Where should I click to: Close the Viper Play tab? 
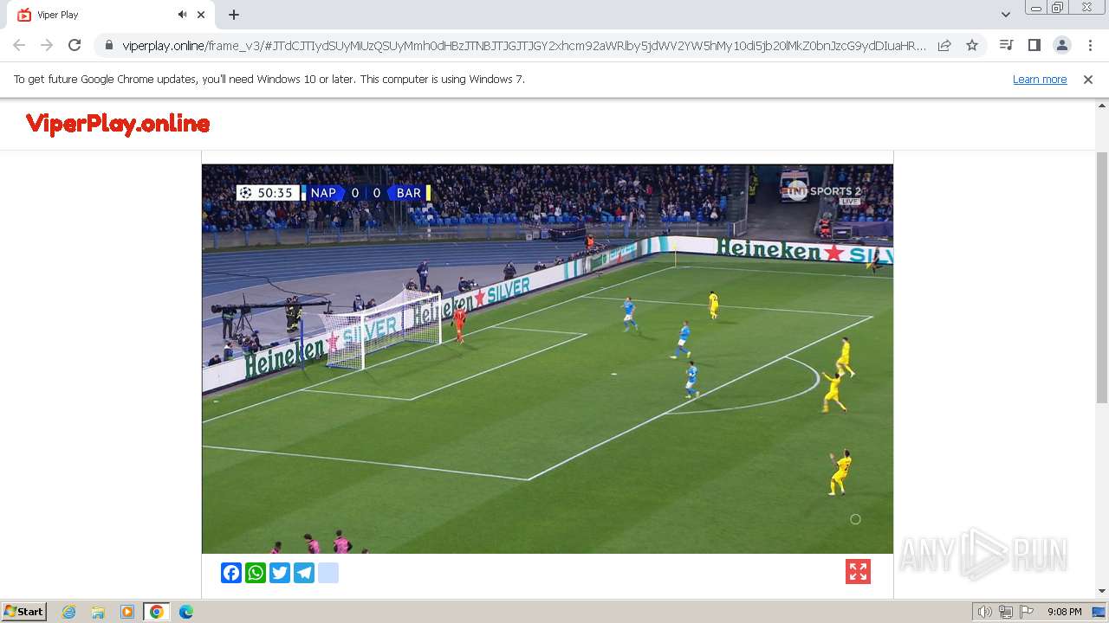[201, 15]
